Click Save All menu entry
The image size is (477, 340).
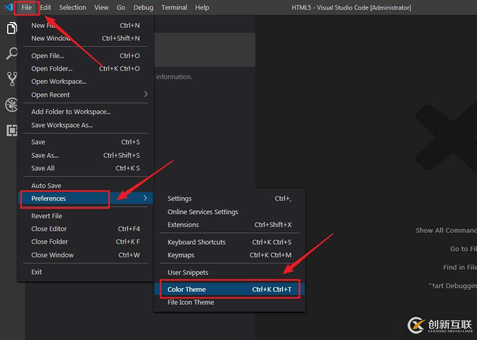pos(85,168)
